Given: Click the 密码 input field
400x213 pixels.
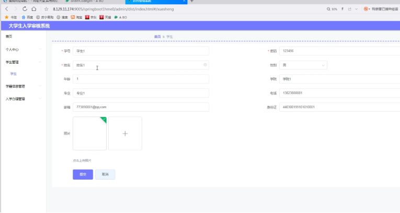Looking at the screenshot, I should point(339,51).
